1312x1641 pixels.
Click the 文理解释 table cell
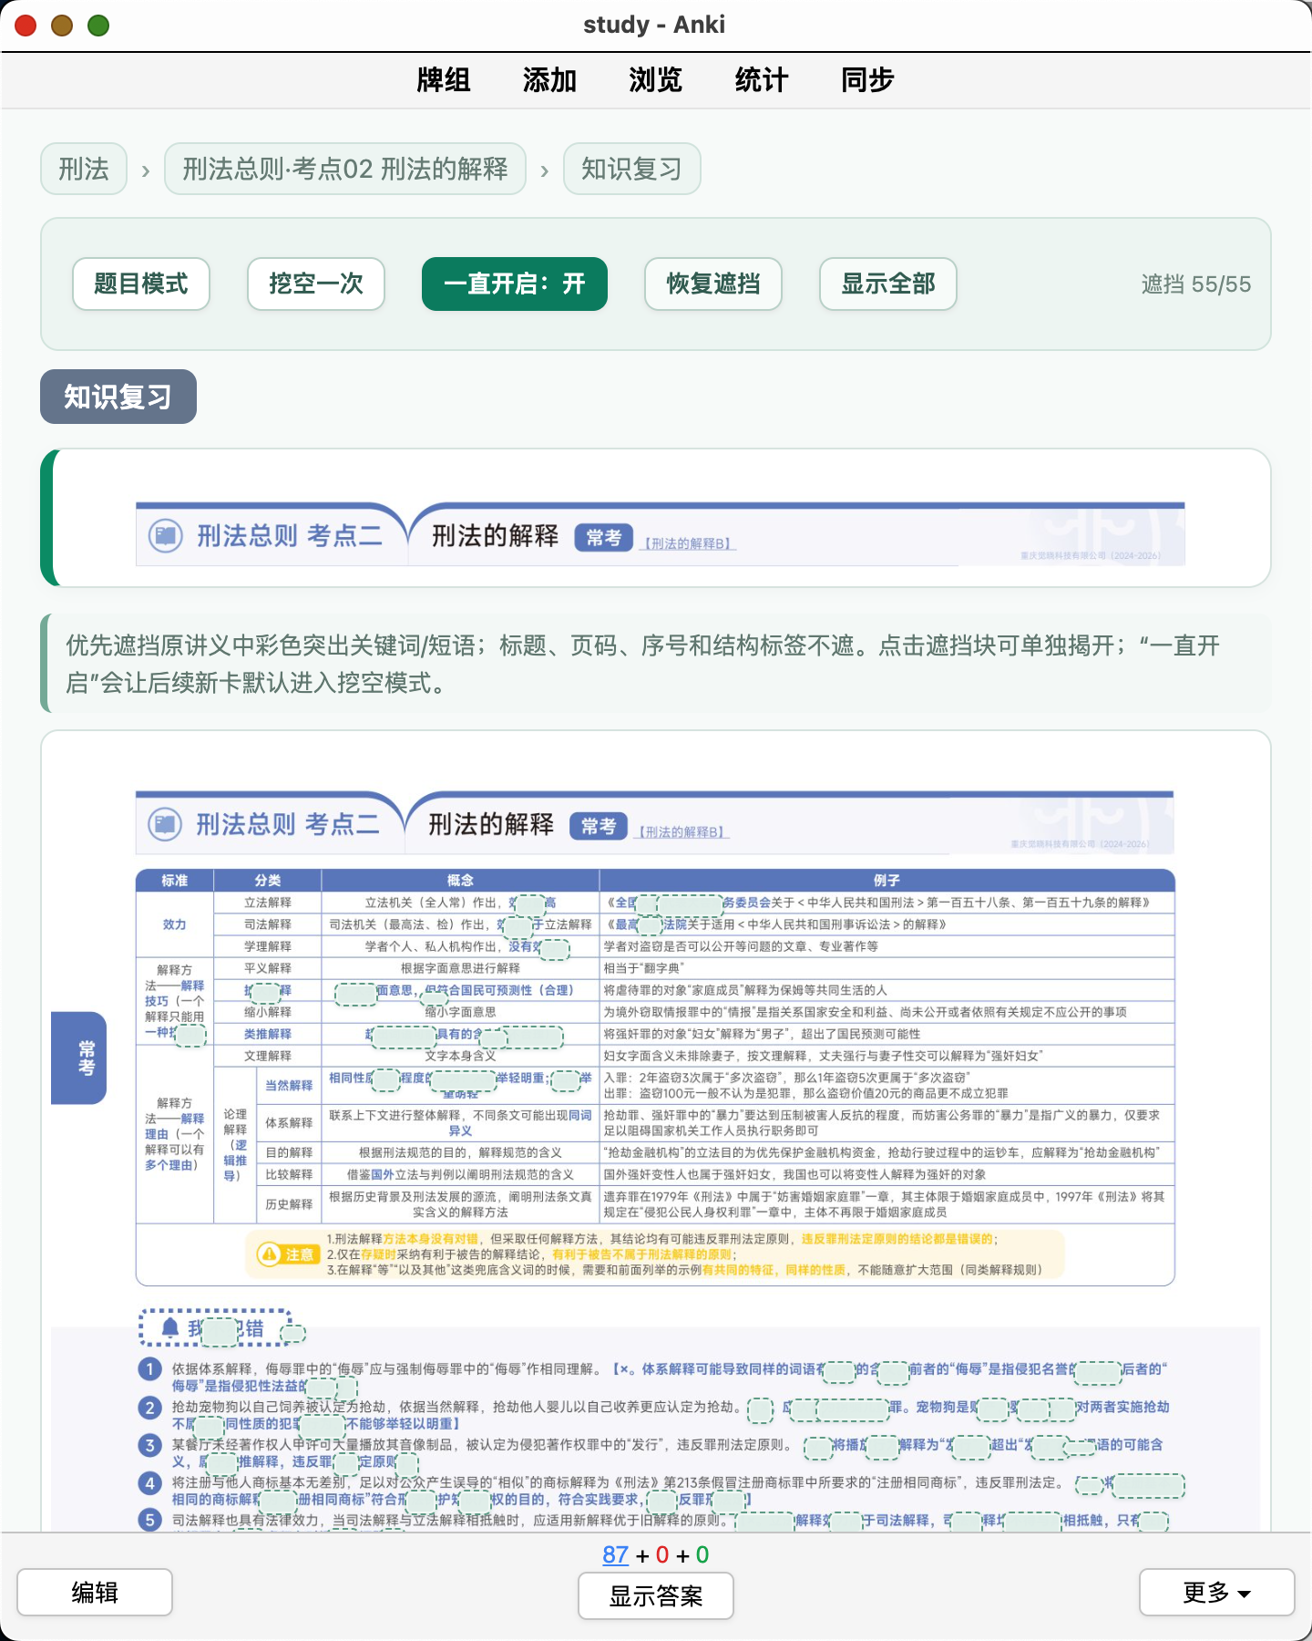[x=268, y=1056]
